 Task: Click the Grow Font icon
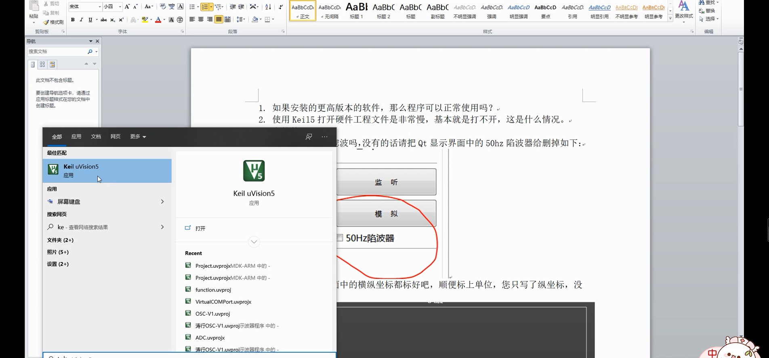pos(127,6)
